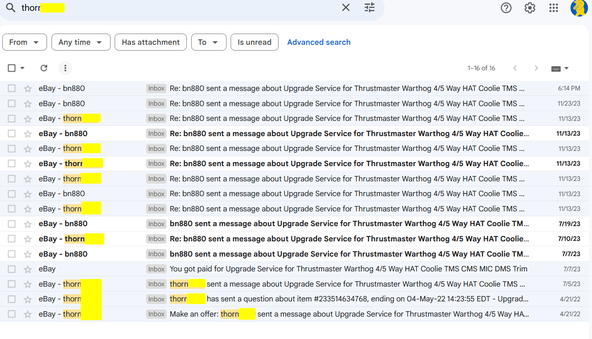
Task: Select the 7/19/23 email checkbox
Action: pyautogui.click(x=12, y=224)
